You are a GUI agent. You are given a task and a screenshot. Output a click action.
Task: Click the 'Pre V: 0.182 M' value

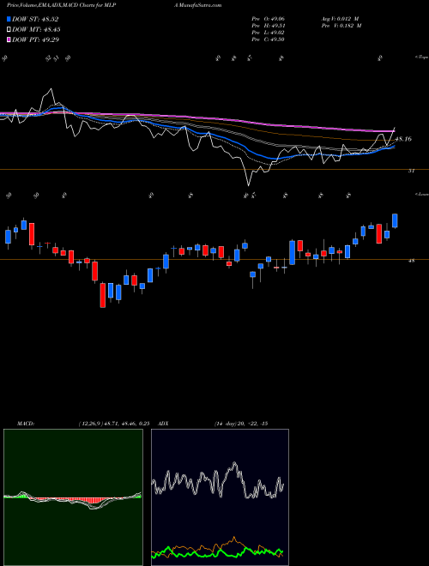[341, 26]
